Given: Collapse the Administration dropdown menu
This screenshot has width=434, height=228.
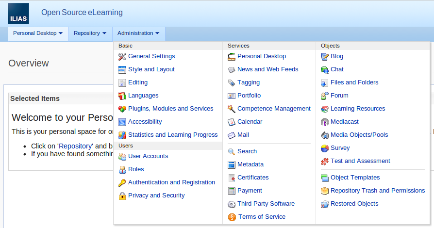Looking at the screenshot, I should click(x=138, y=33).
